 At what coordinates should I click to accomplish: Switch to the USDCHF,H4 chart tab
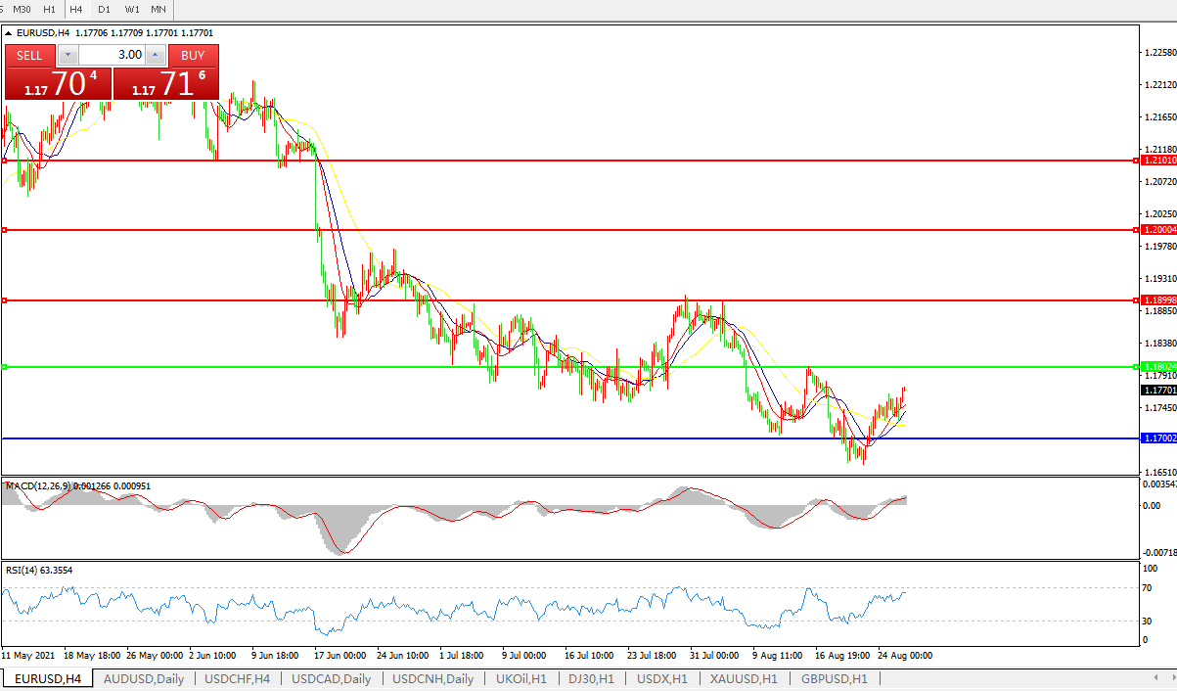[235, 678]
